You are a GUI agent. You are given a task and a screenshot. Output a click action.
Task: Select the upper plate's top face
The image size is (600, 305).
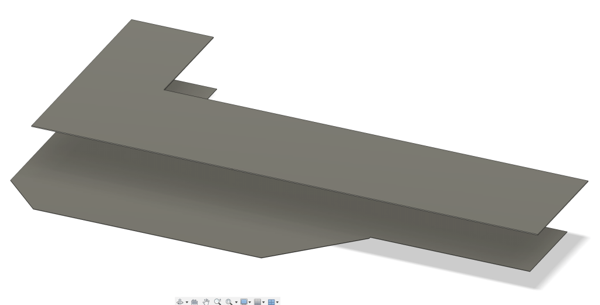(293, 147)
